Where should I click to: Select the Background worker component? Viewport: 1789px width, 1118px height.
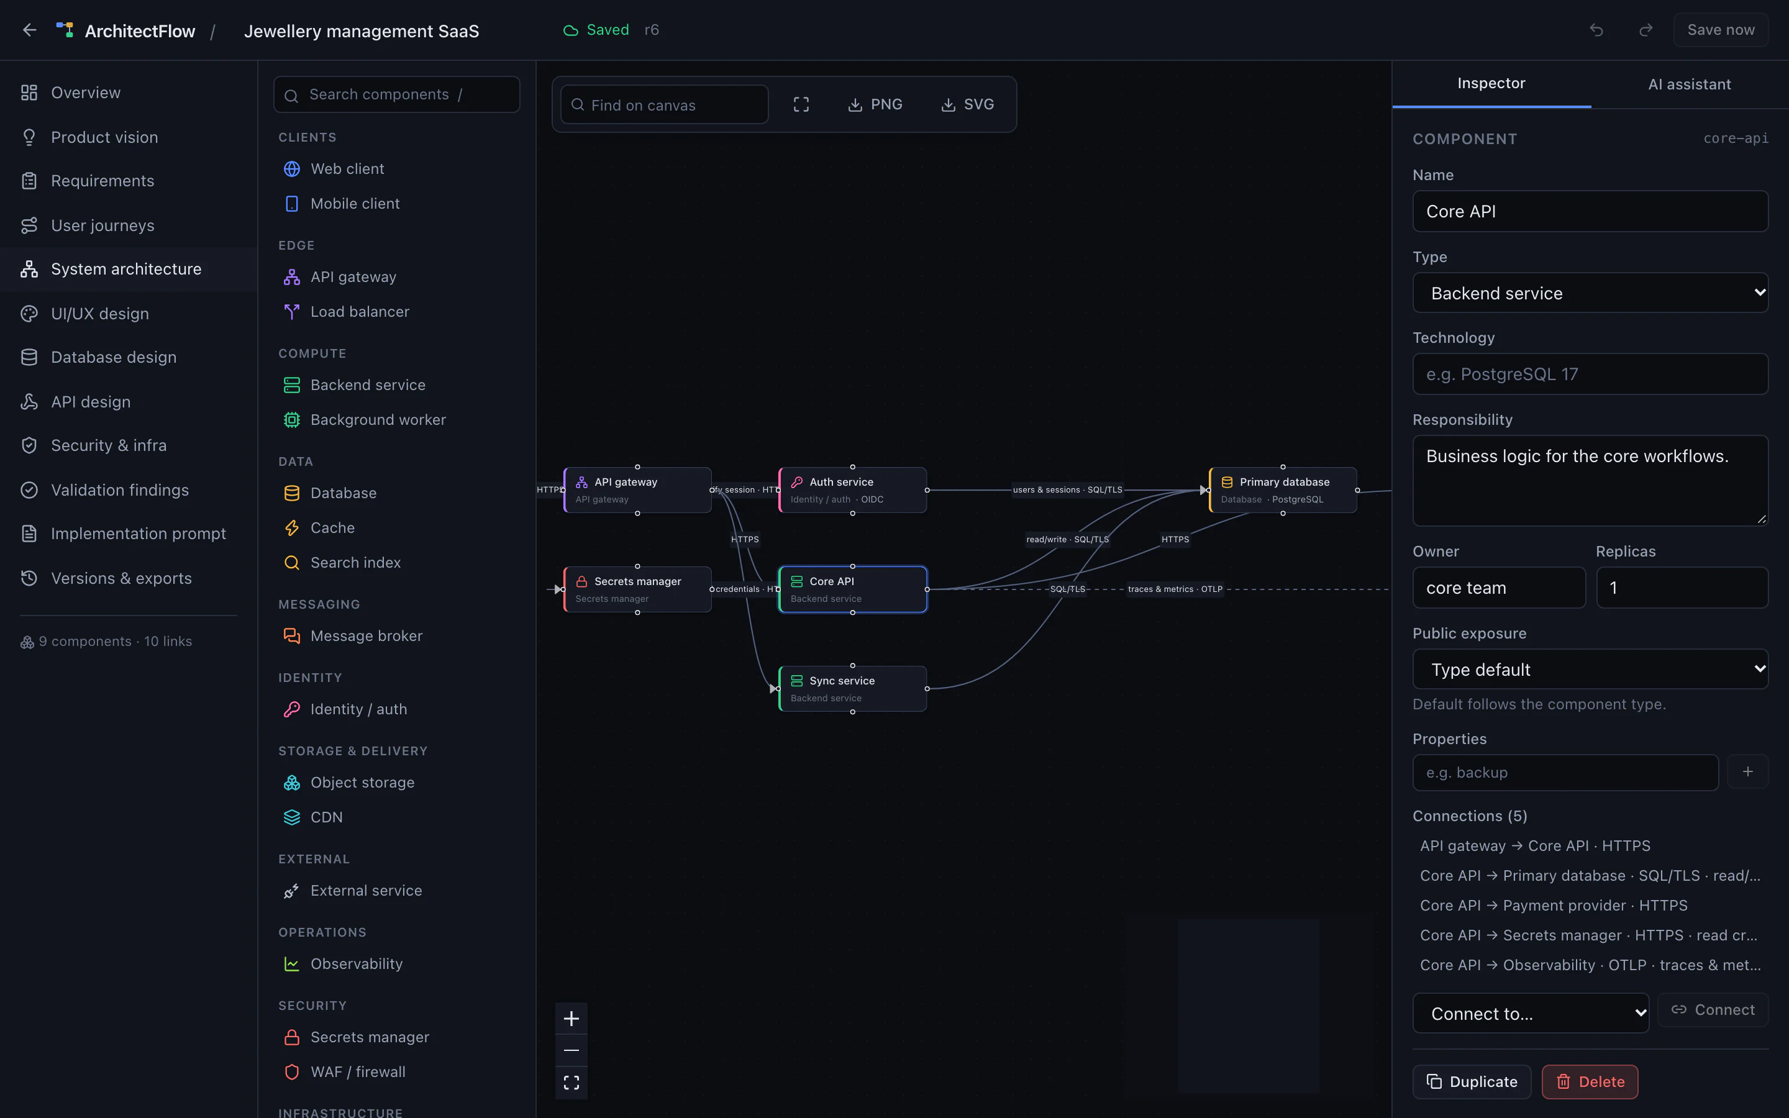coord(398,420)
